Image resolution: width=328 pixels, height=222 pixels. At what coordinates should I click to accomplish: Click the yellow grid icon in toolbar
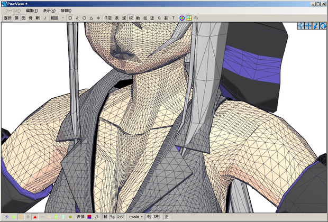coord(189,18)
